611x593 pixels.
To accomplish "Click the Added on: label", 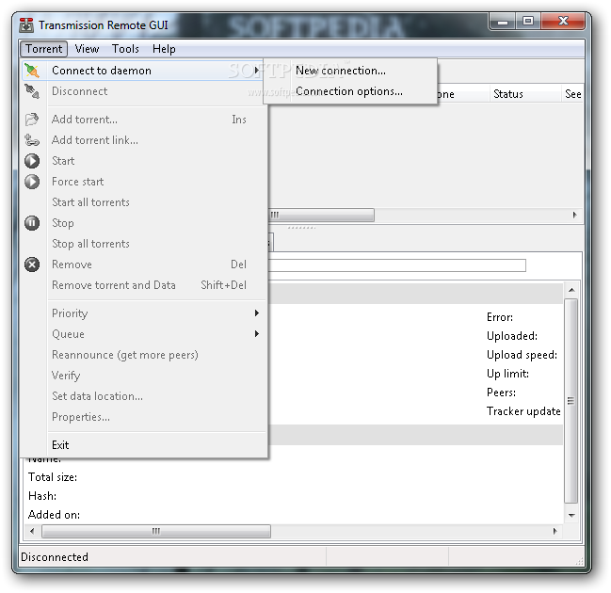I will [55, 515].
